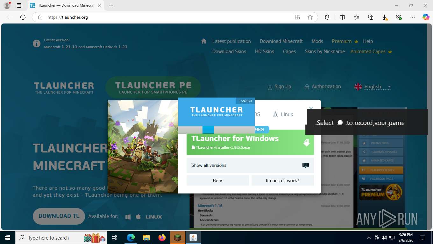Open Animated Capes menu item
Image resolution: width=433 pixels, height=244 pixels.
coord(371,51)
